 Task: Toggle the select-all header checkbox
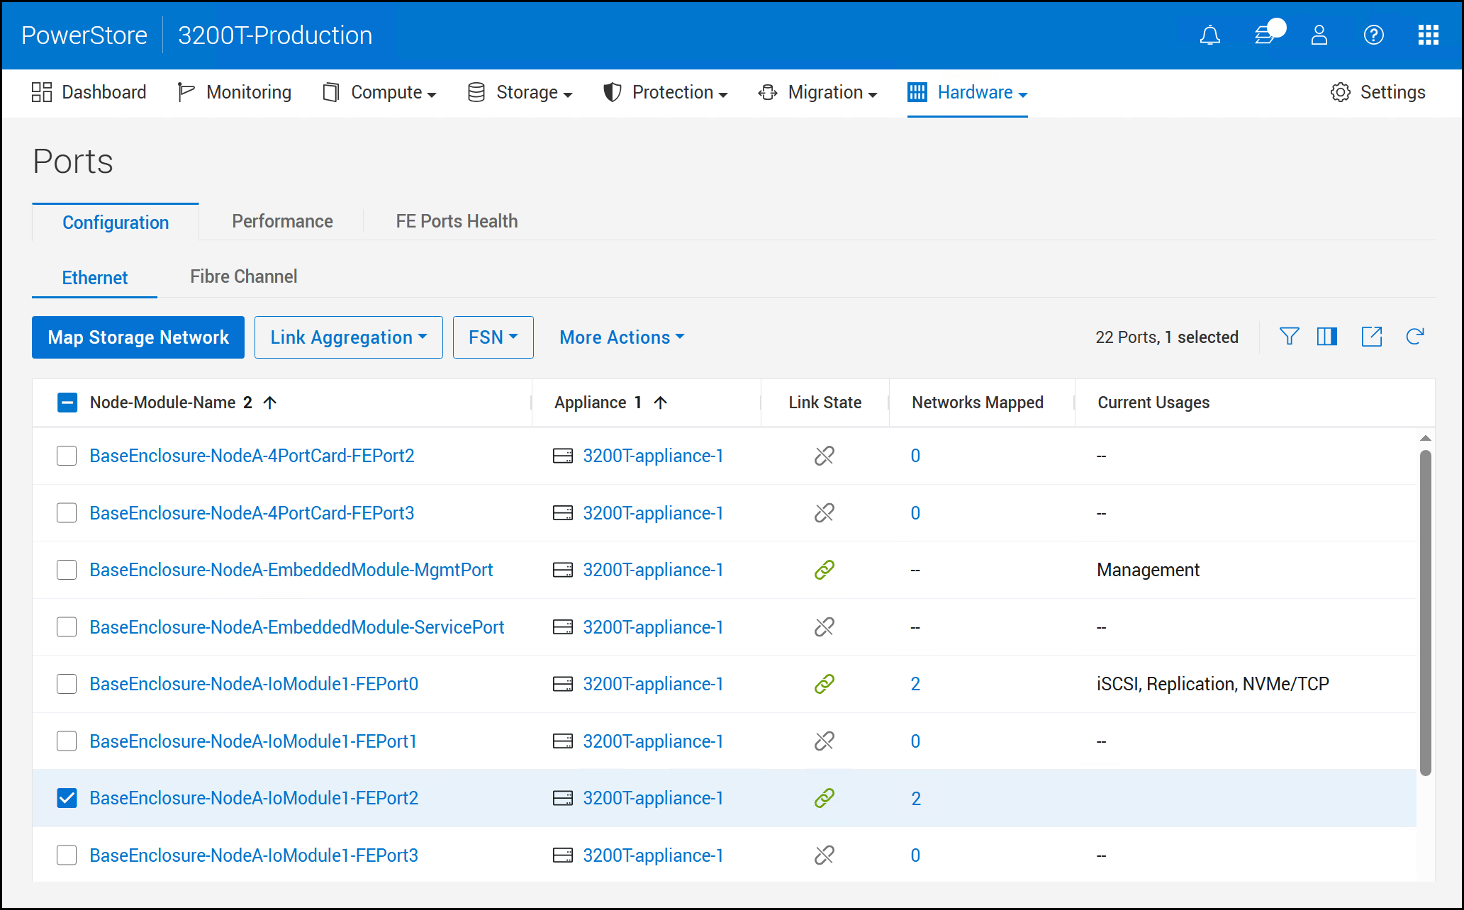click(x=67, y=403)
